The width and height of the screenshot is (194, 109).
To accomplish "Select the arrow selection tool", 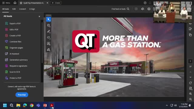I will (x=48, y=19).
